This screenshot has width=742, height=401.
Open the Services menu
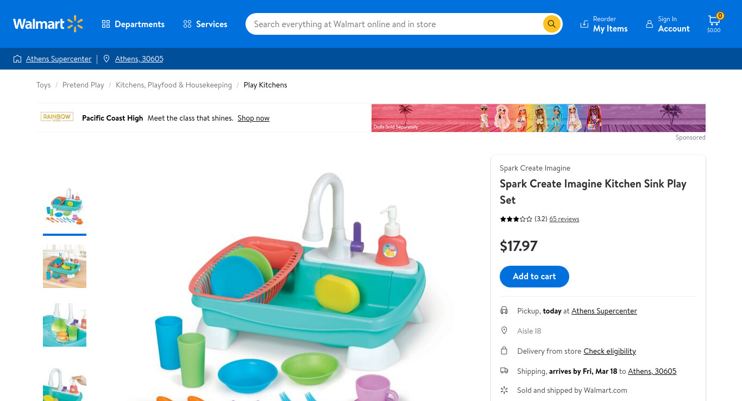point(205,24)
